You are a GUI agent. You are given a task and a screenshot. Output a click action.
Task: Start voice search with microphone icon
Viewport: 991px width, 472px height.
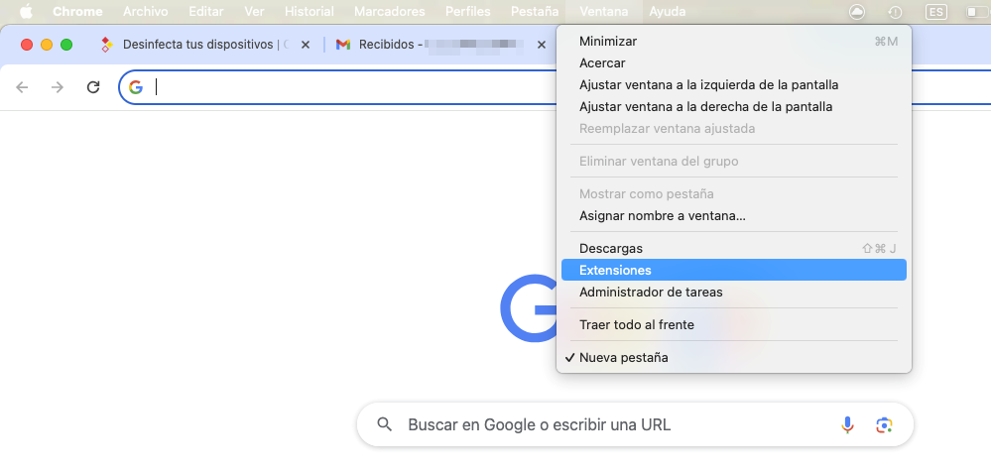click(x=847, y=425)
